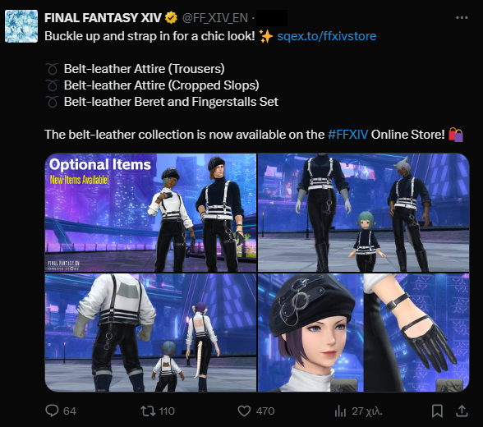View tweet analytics bar chart icon
The image size is (483, 427).
click(340, 411)
